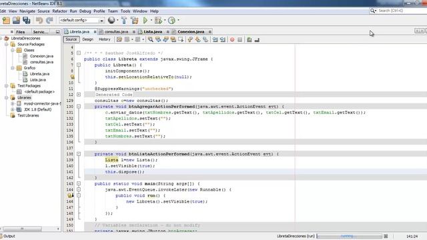Collapse the code fold at line 138
The height and width of the screenshot is (240, 427).
click(79, 154)
